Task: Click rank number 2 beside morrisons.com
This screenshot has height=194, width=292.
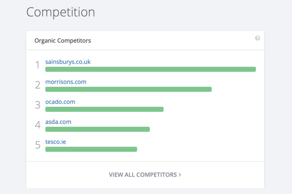Action: tap(37, 85)
